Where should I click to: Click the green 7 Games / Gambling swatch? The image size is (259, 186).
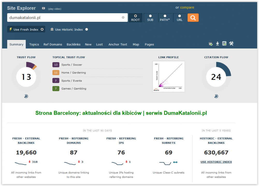click(x=56, y=89)
